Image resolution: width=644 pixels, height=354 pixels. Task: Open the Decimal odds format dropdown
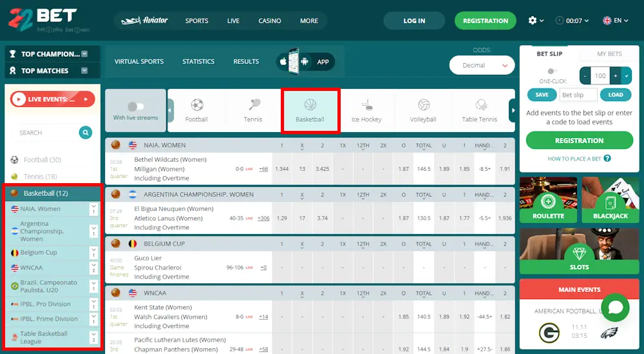[x=482, y=65]
